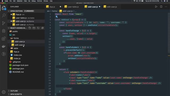Image resolution: width=170 pixels, height=96 pixels.
Task: Click the 2 UNSAVED badge
Action: (29, 11)
